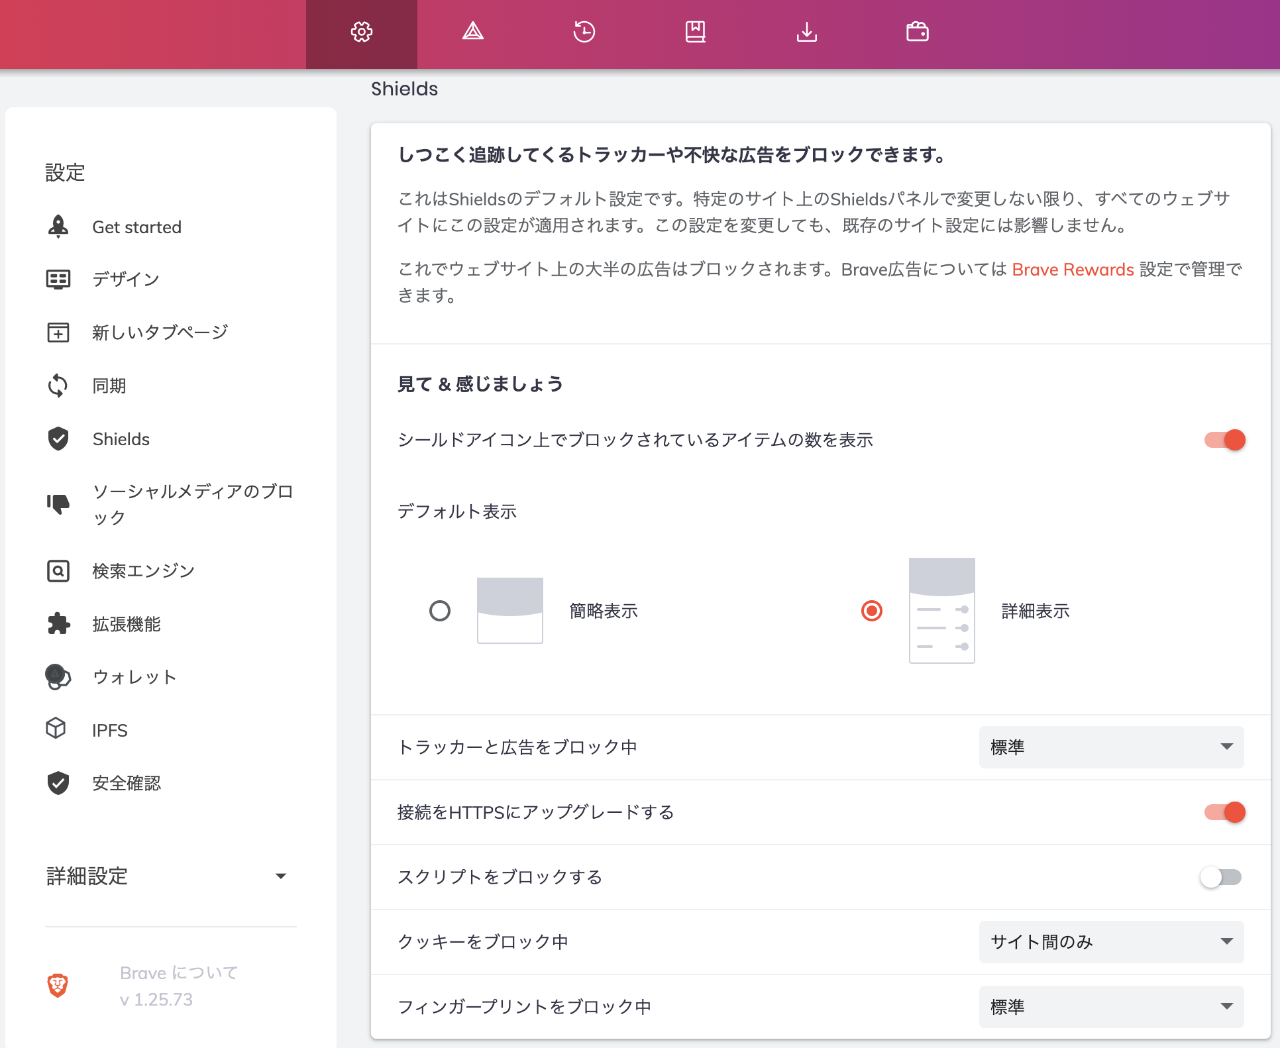Open クッキーをブロック中 dropdown
The image size is (1280, 1048).
point(1111,942)
